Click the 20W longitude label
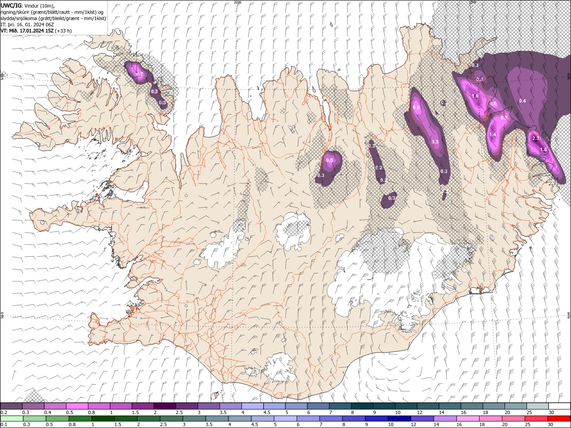 [237, 2]
